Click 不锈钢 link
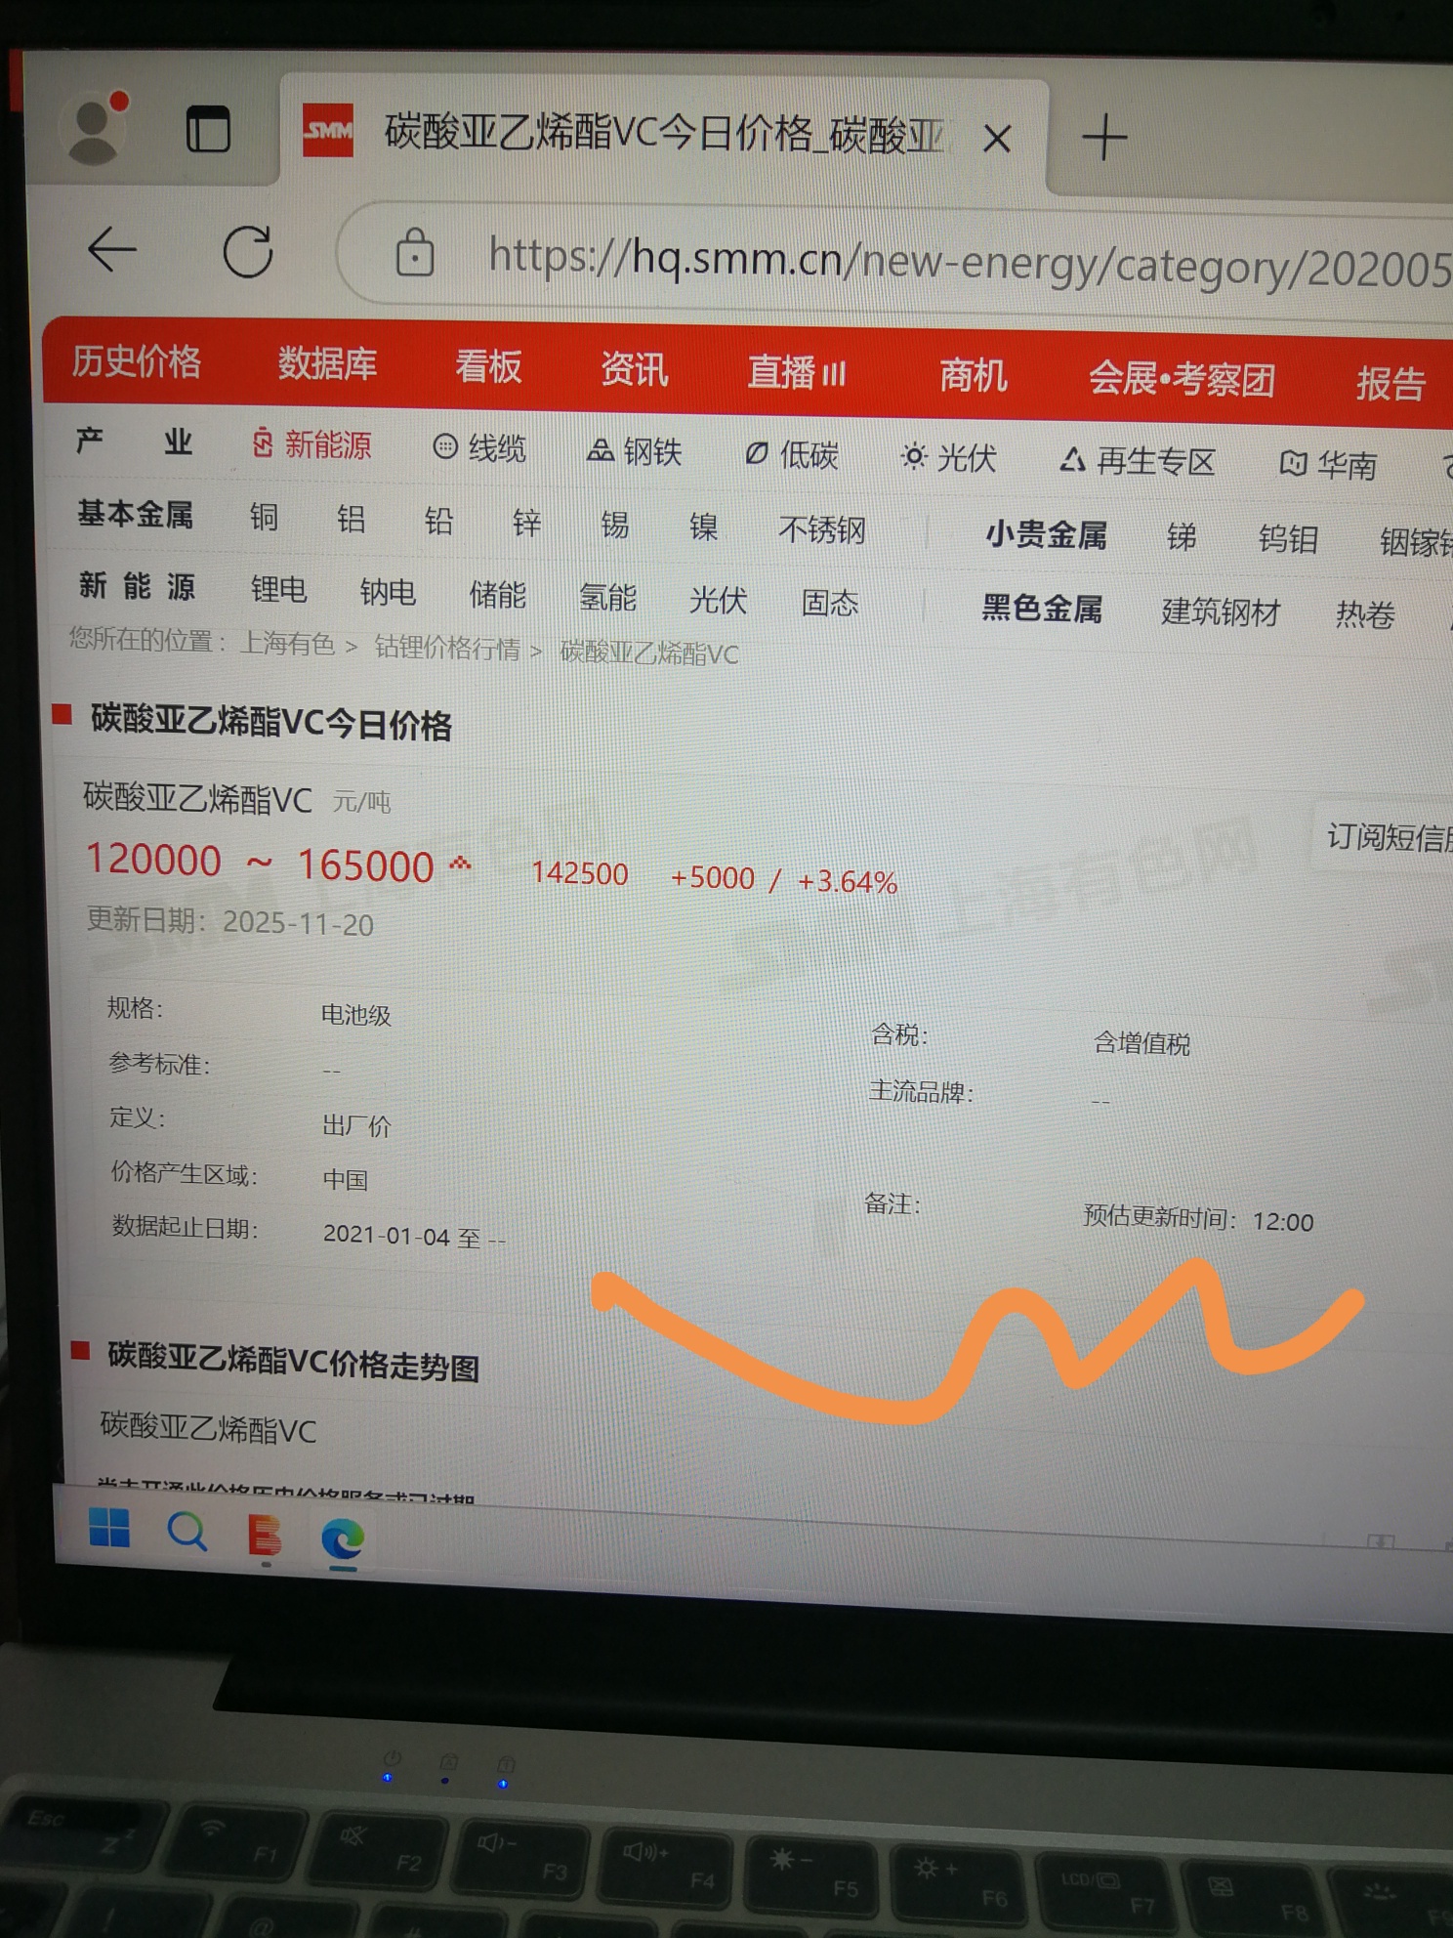Viewport: 1453px width, 1938px height. (822, 529)
